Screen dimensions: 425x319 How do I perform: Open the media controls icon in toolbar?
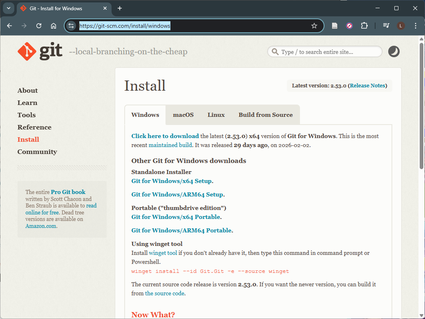tap(386, 26)
